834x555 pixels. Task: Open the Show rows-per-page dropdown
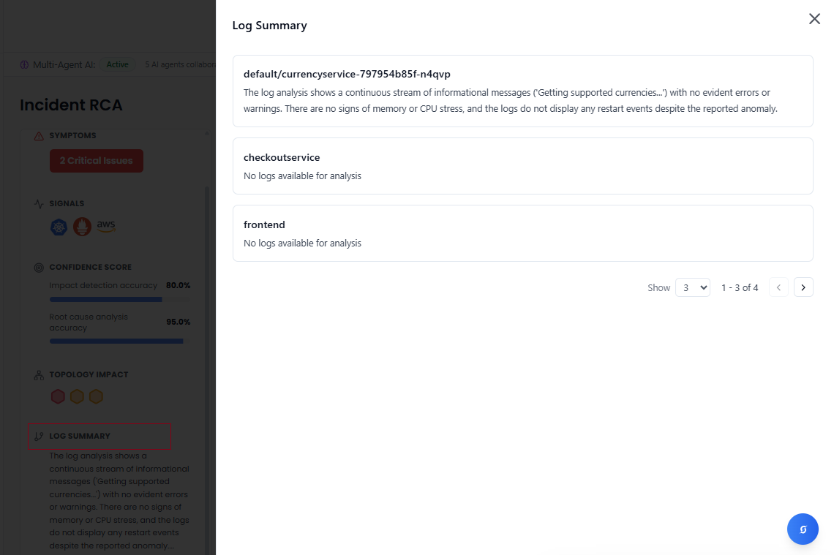tap(692, 287)
